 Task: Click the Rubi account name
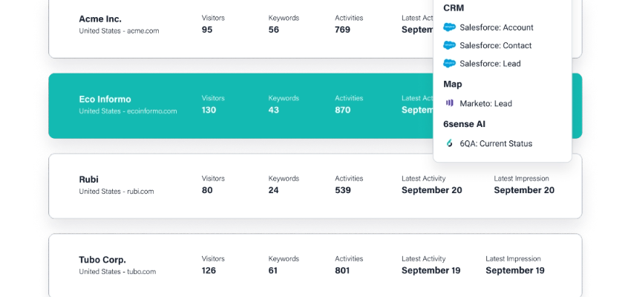88,179
